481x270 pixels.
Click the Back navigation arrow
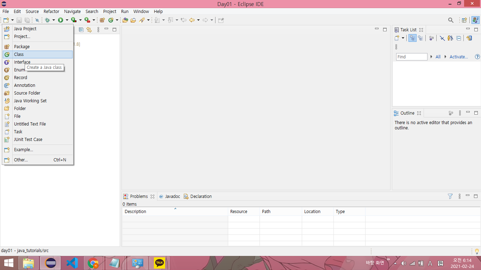click(192, 20)
